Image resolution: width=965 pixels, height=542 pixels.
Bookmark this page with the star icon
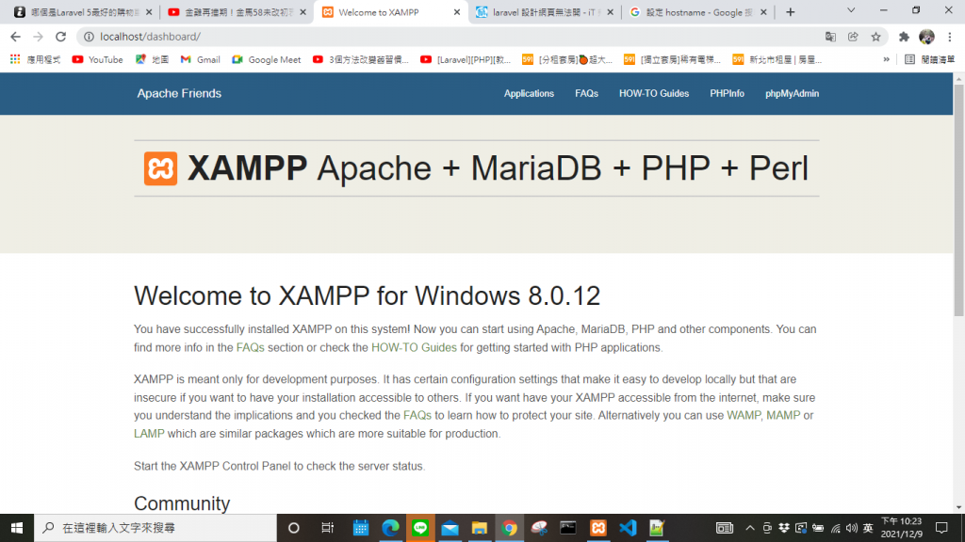pyautogui.click(x=875, y=37)
